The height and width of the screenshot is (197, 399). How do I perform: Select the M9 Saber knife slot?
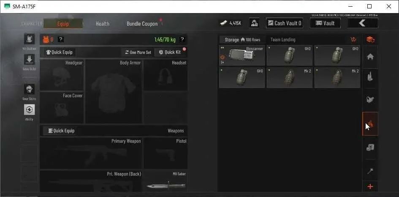click(x=166, y=181)
